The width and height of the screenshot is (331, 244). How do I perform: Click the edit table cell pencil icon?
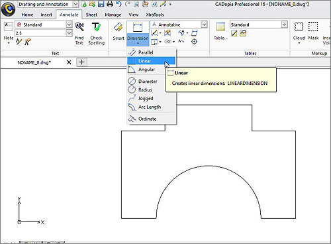(x=234, y=33)
